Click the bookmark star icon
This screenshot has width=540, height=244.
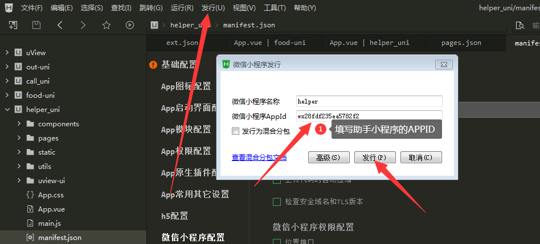pyautogui.click(x=107, y=25)
